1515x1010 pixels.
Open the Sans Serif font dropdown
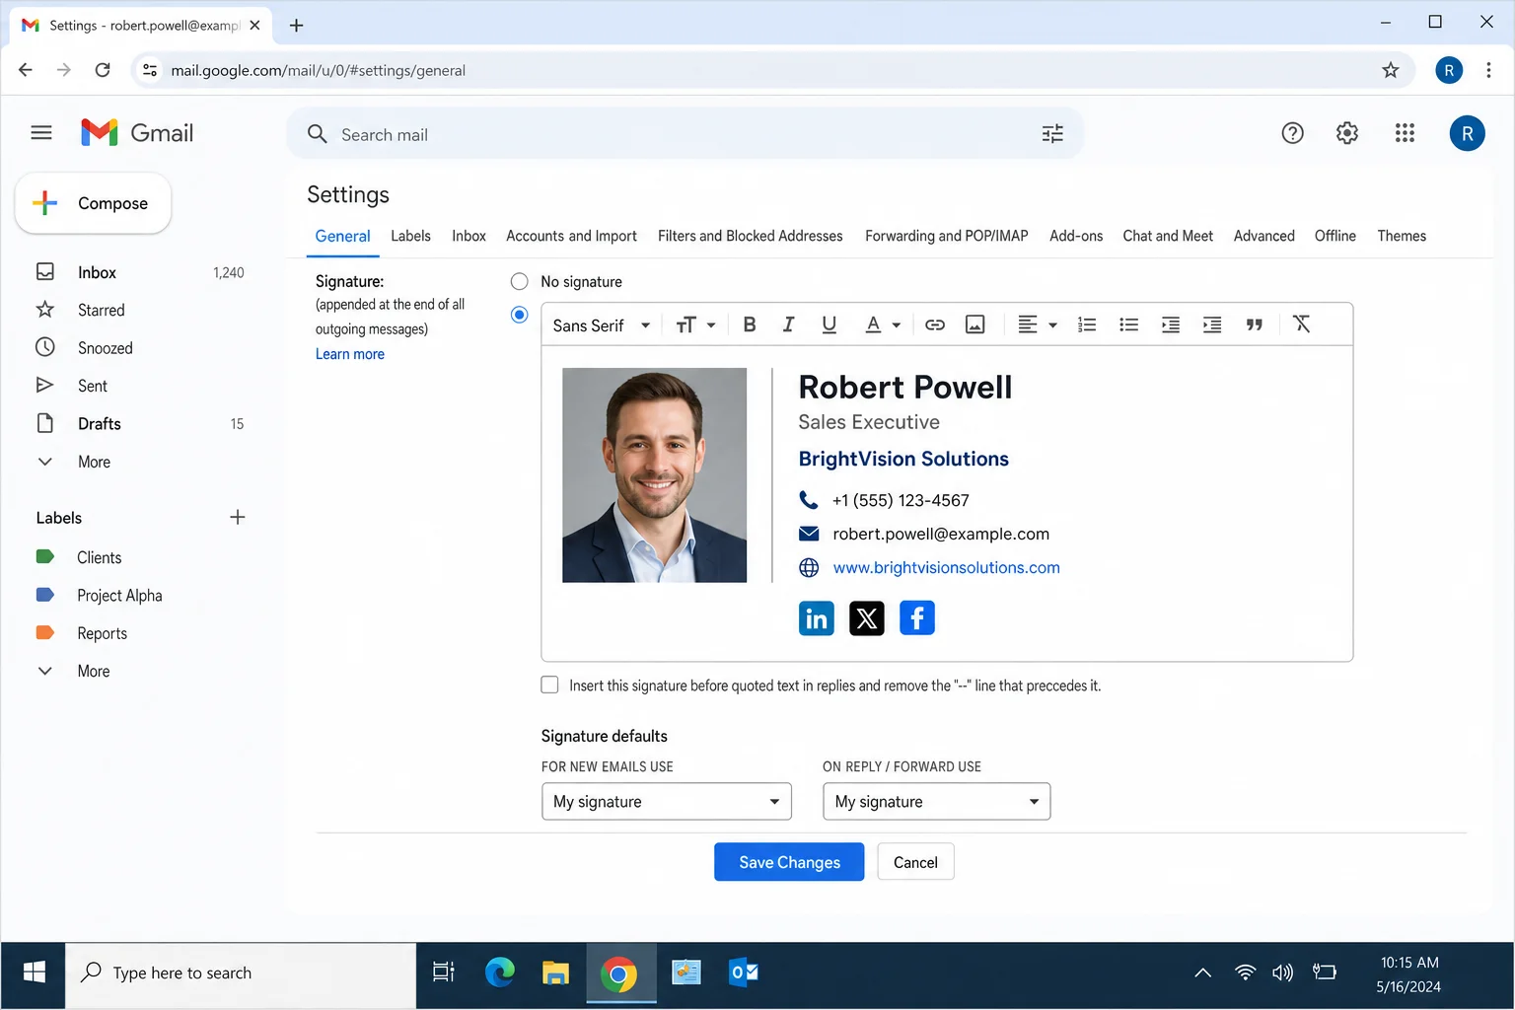point(601,325)
